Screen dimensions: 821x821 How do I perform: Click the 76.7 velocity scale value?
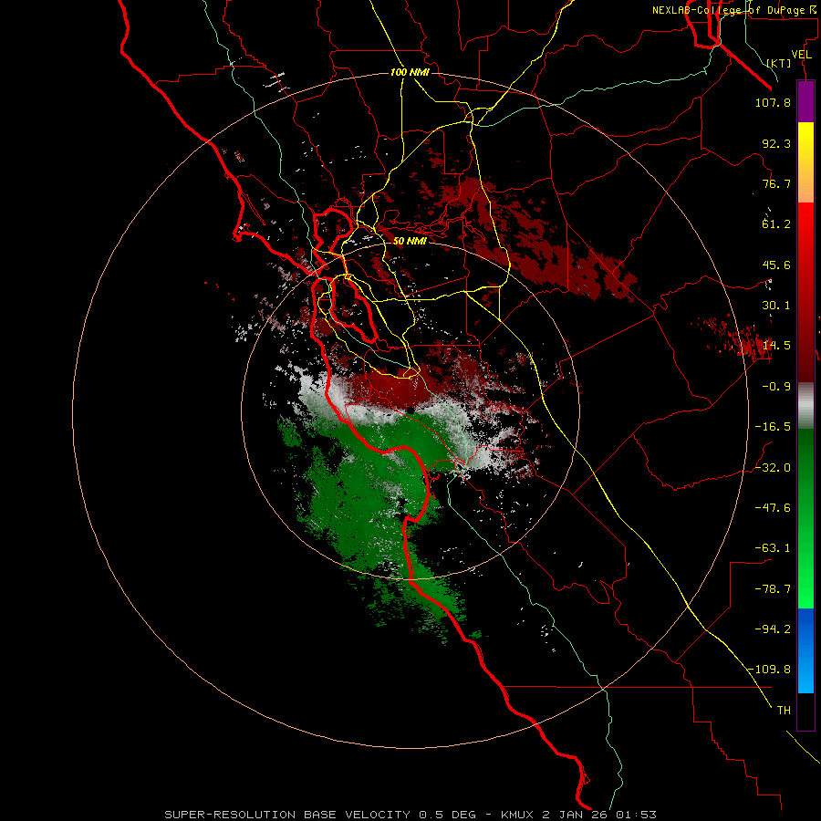tap(776, 183)
